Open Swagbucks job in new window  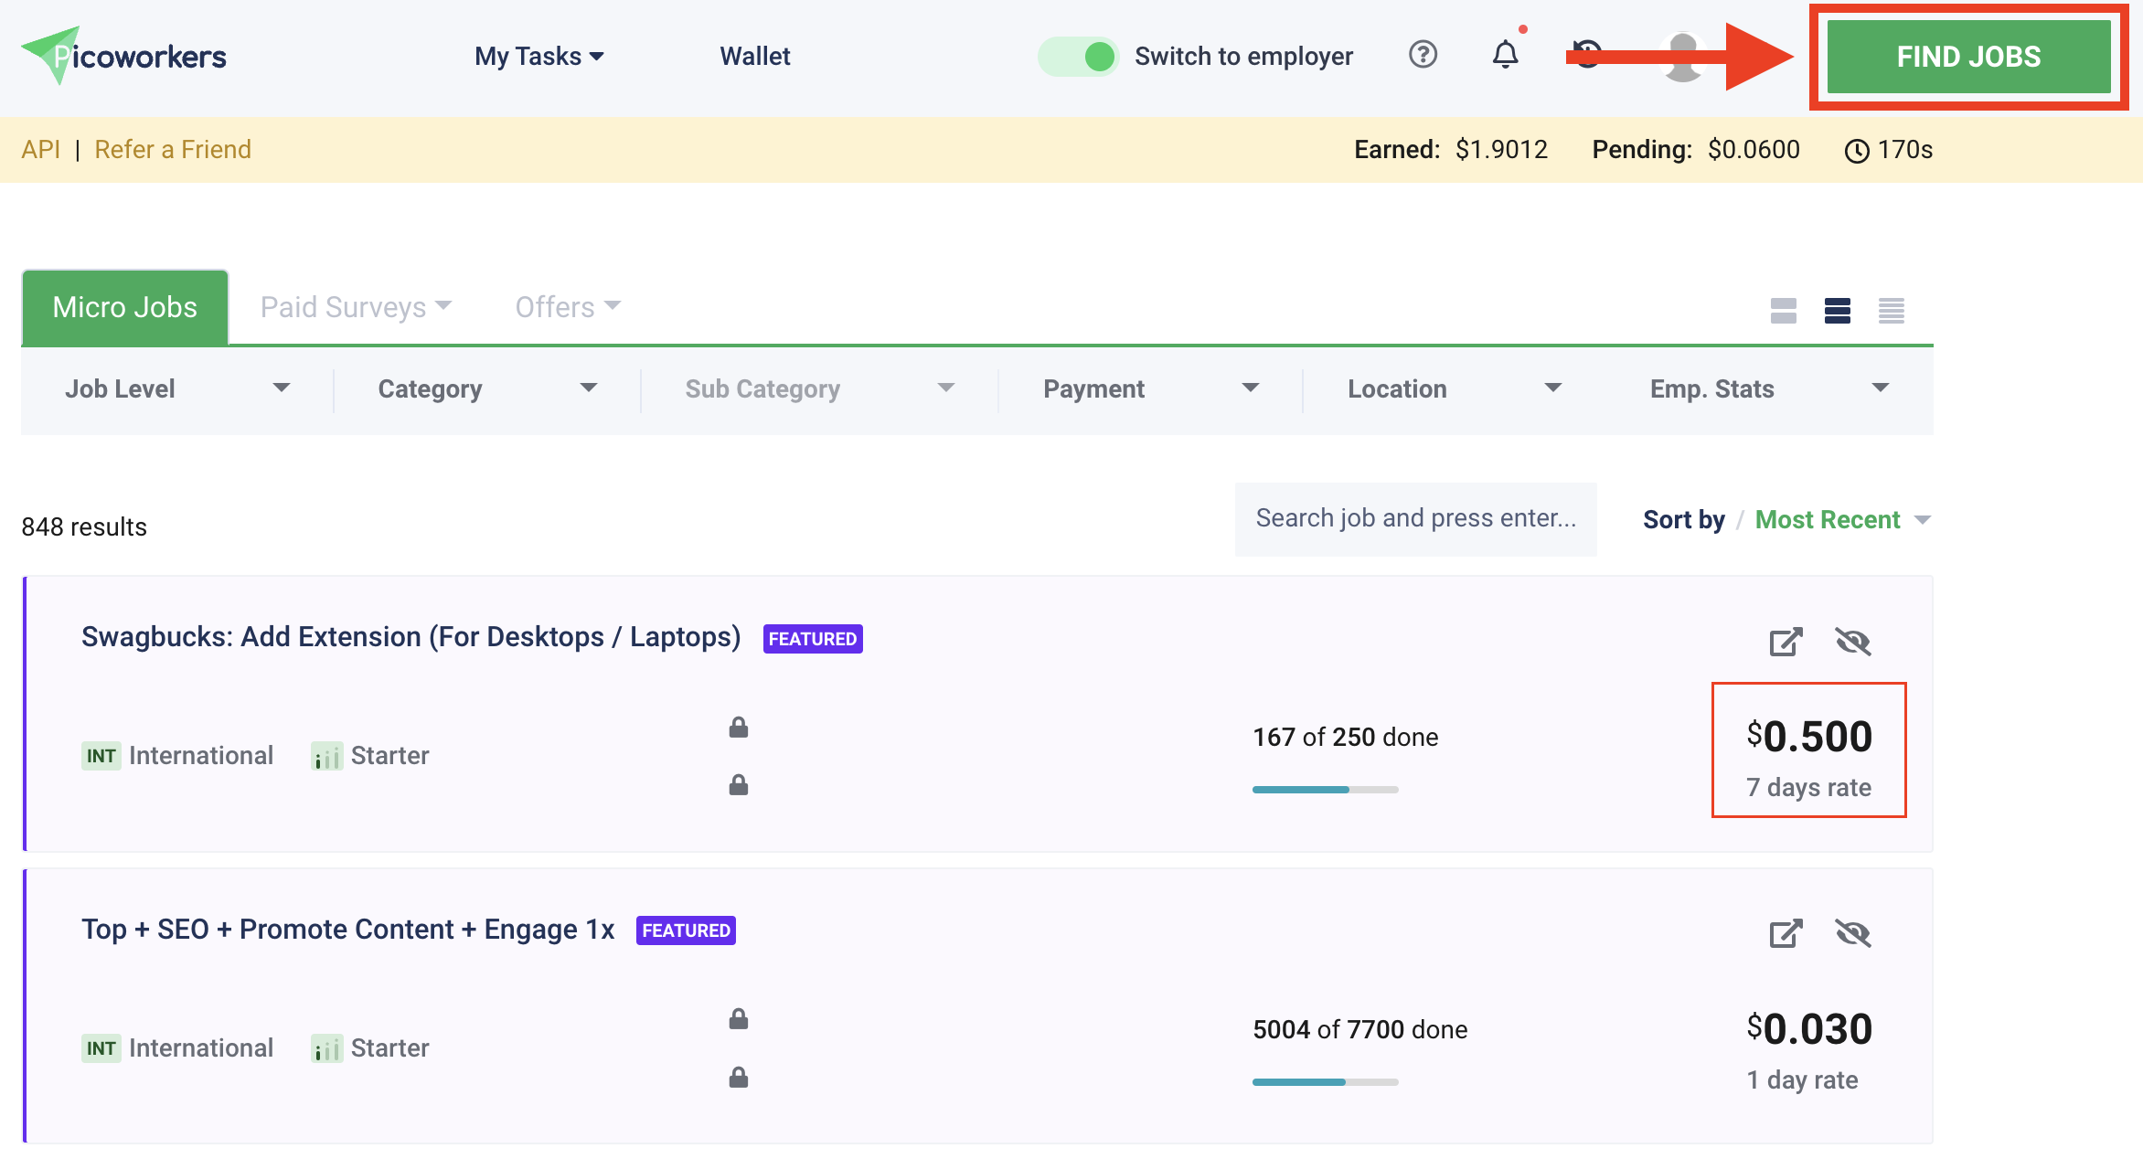[x=1785, y=642]
